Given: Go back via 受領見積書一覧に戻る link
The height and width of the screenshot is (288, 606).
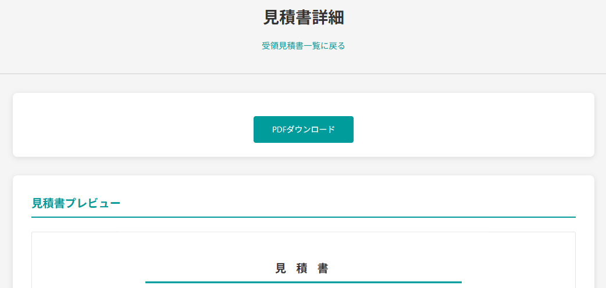Looking at the screenshot, I should click(303, 46).
